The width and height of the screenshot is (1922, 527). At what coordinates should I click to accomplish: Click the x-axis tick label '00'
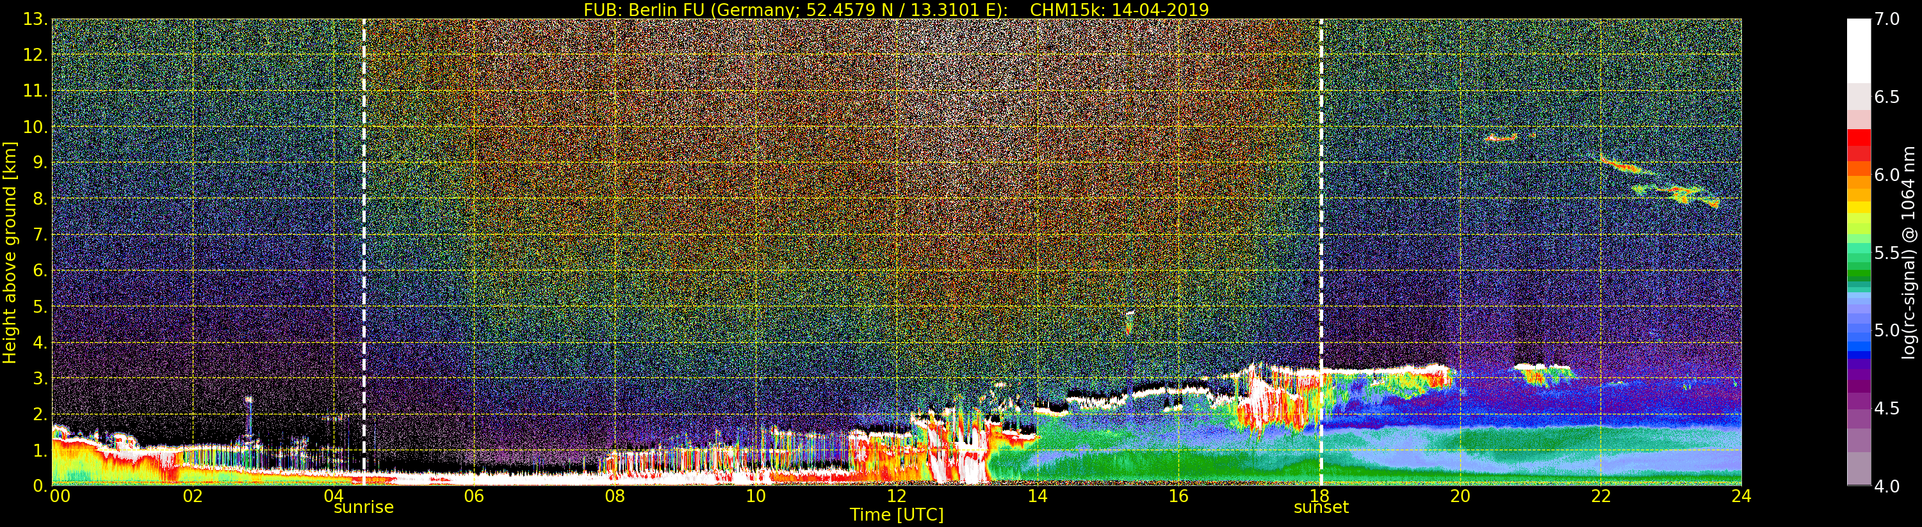(x=60, y=496)
